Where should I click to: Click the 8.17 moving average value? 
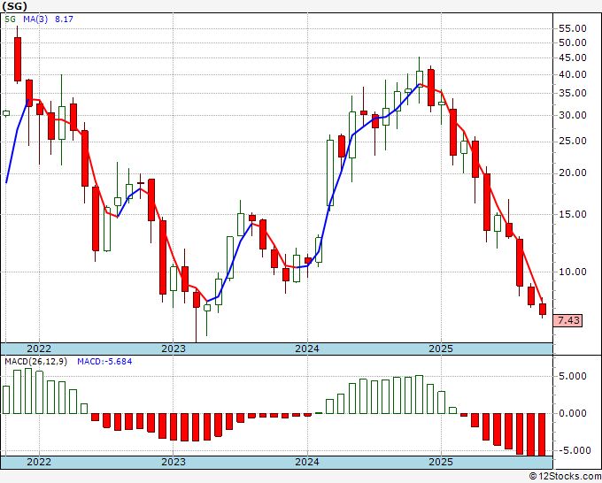64,19
